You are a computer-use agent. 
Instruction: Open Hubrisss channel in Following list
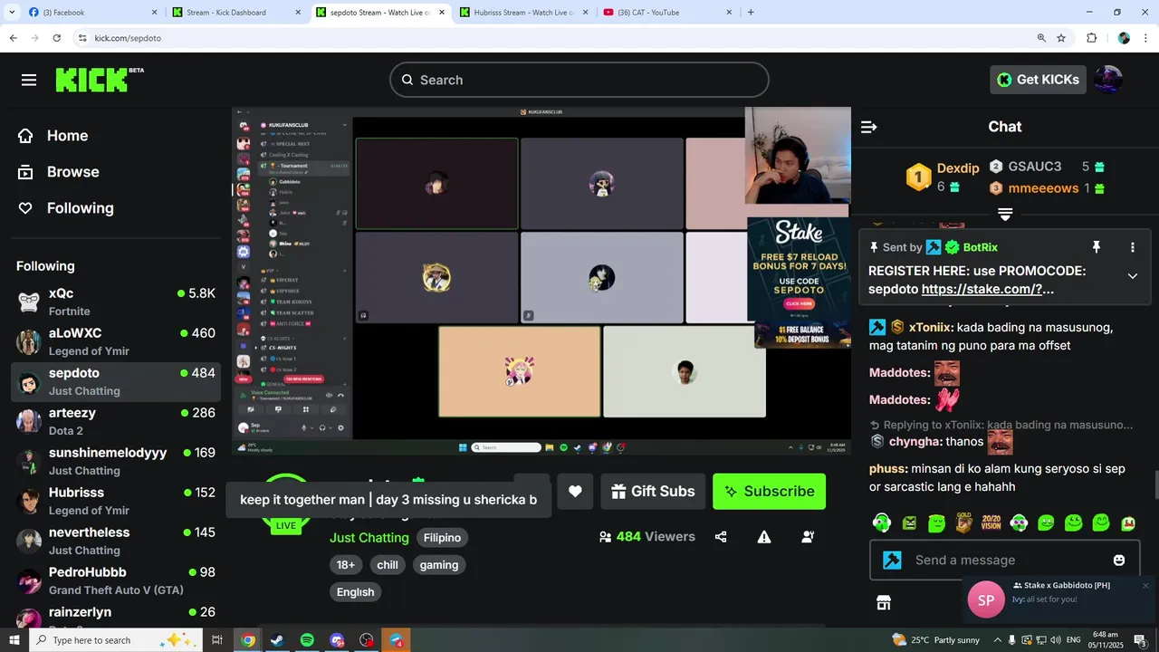click(x=116, y=502)
